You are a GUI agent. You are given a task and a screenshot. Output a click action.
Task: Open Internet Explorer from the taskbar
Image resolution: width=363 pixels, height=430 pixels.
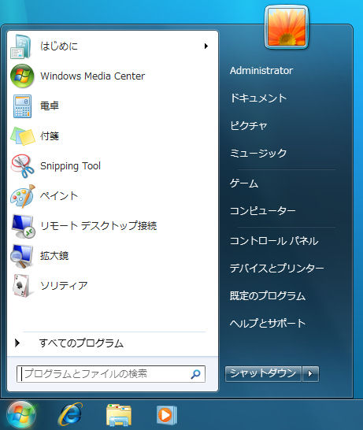(70, 414)
